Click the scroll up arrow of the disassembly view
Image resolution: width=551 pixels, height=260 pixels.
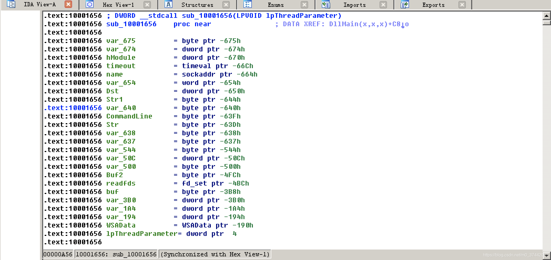coord(547,16)
